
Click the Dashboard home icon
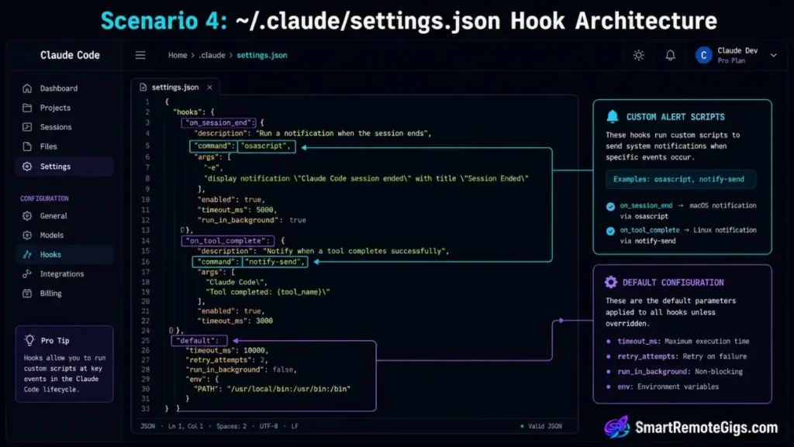[x=27, y=88]
